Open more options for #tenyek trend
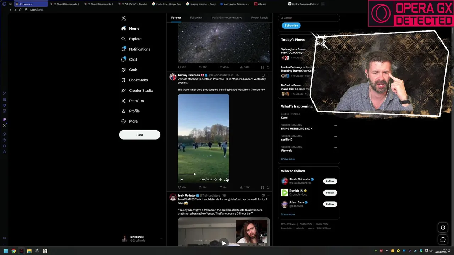Image resolution: width=454 pixels, height=255 pixels. coord(335,147)
